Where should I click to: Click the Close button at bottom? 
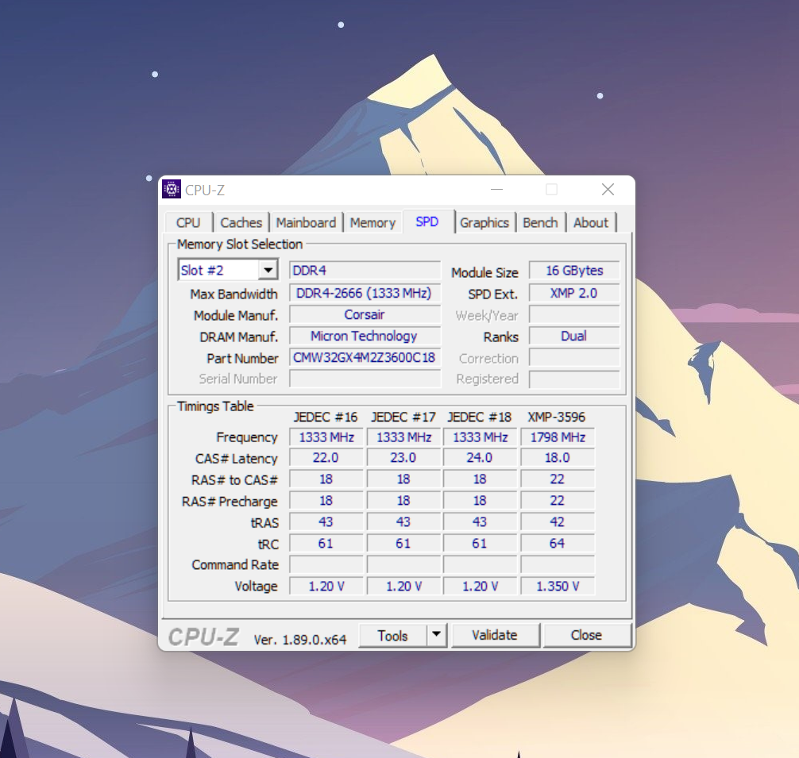(x=586, y=635)
